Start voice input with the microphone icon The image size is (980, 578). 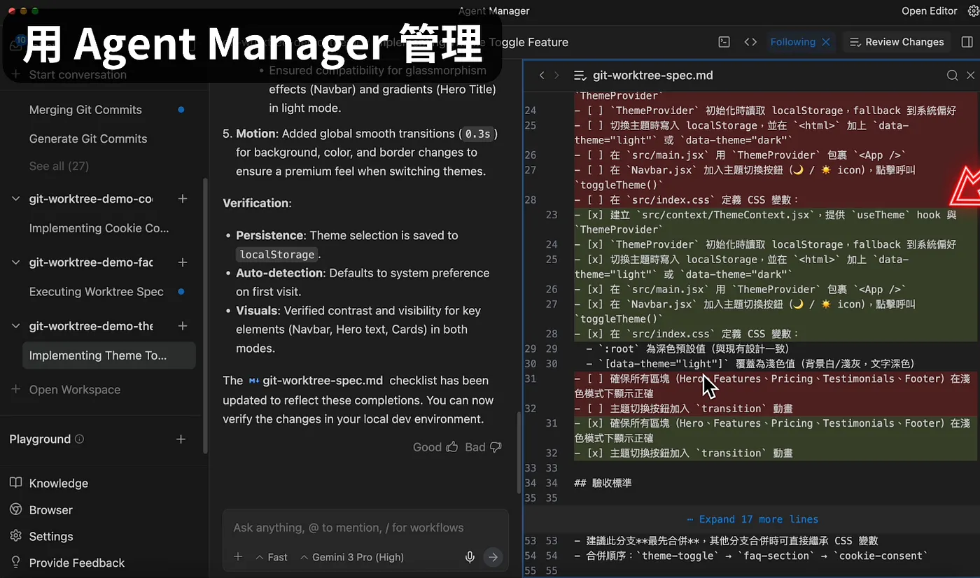[x=470, y=557]
